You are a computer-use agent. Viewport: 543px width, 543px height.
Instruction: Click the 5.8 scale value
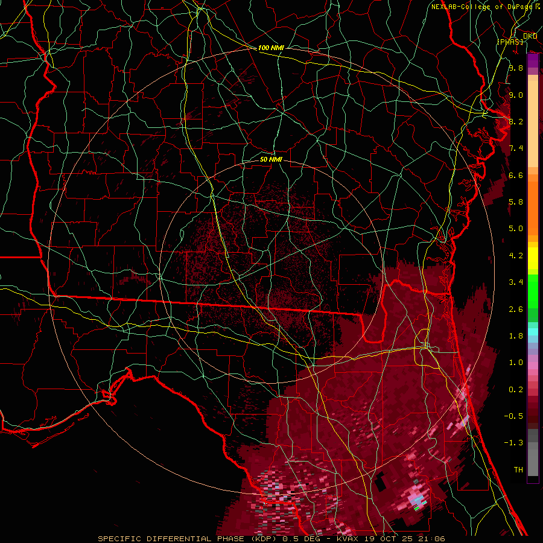coord(516,202)
